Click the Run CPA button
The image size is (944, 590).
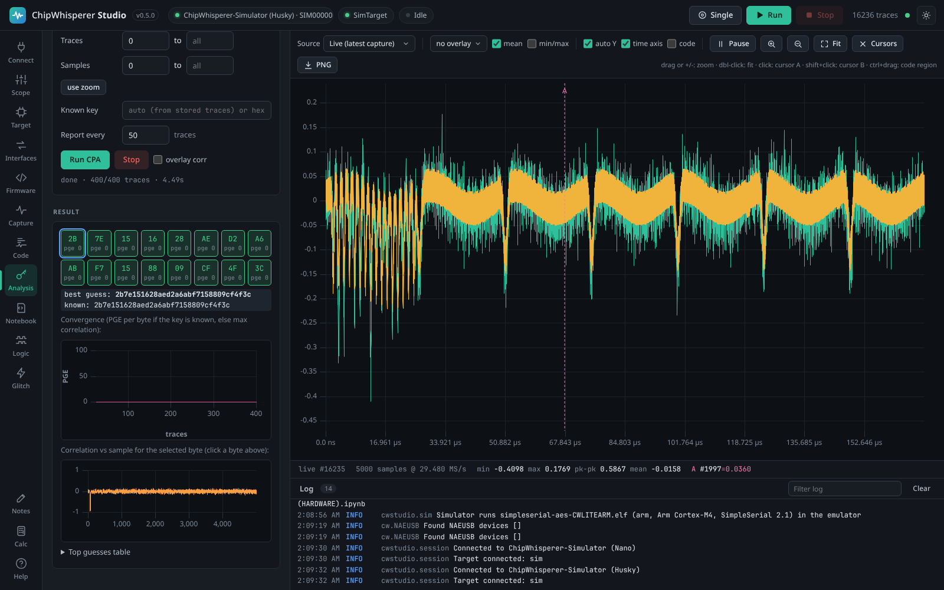[x=85, y=160]
